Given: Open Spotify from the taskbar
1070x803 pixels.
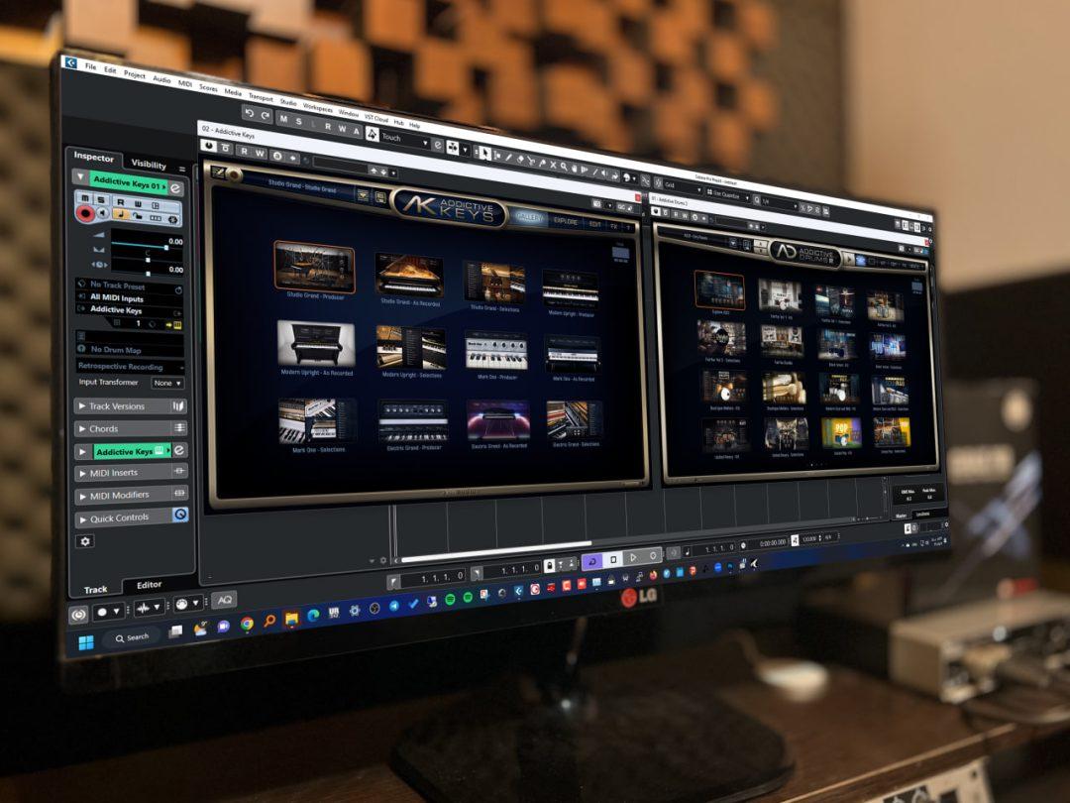Looking at the screenshot, I should click(450, 599).
